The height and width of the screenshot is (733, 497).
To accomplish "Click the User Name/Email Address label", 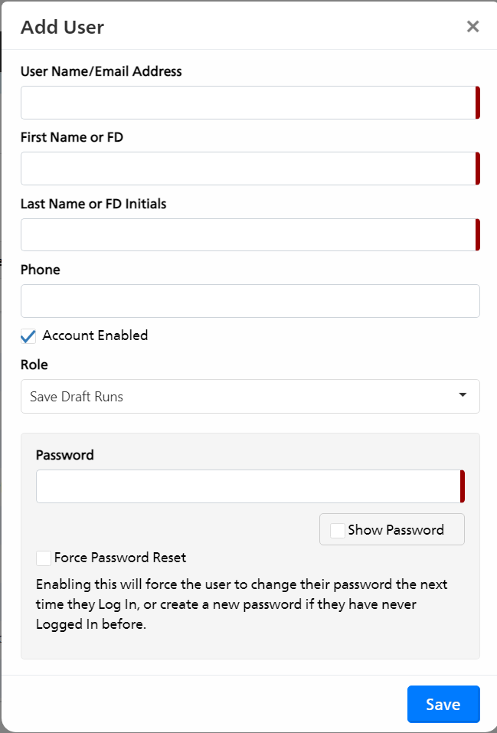I will 101,71.
